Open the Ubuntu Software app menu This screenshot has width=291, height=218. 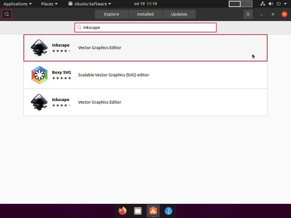[x=90, y=4]
